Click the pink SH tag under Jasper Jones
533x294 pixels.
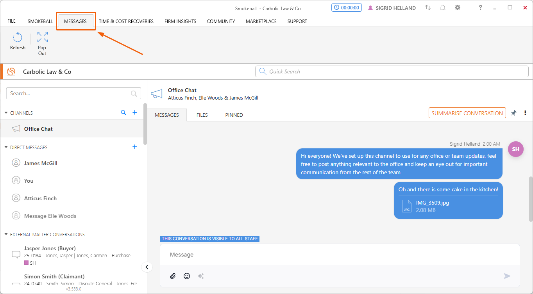pos(30,263)
